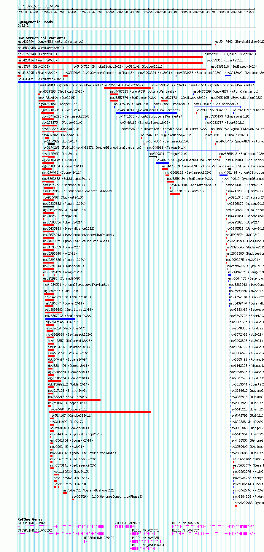This screenshot has width=264, height=552.
Task: Select variant nsv5623360 (Ebert2021)
Action: point(224,60)
